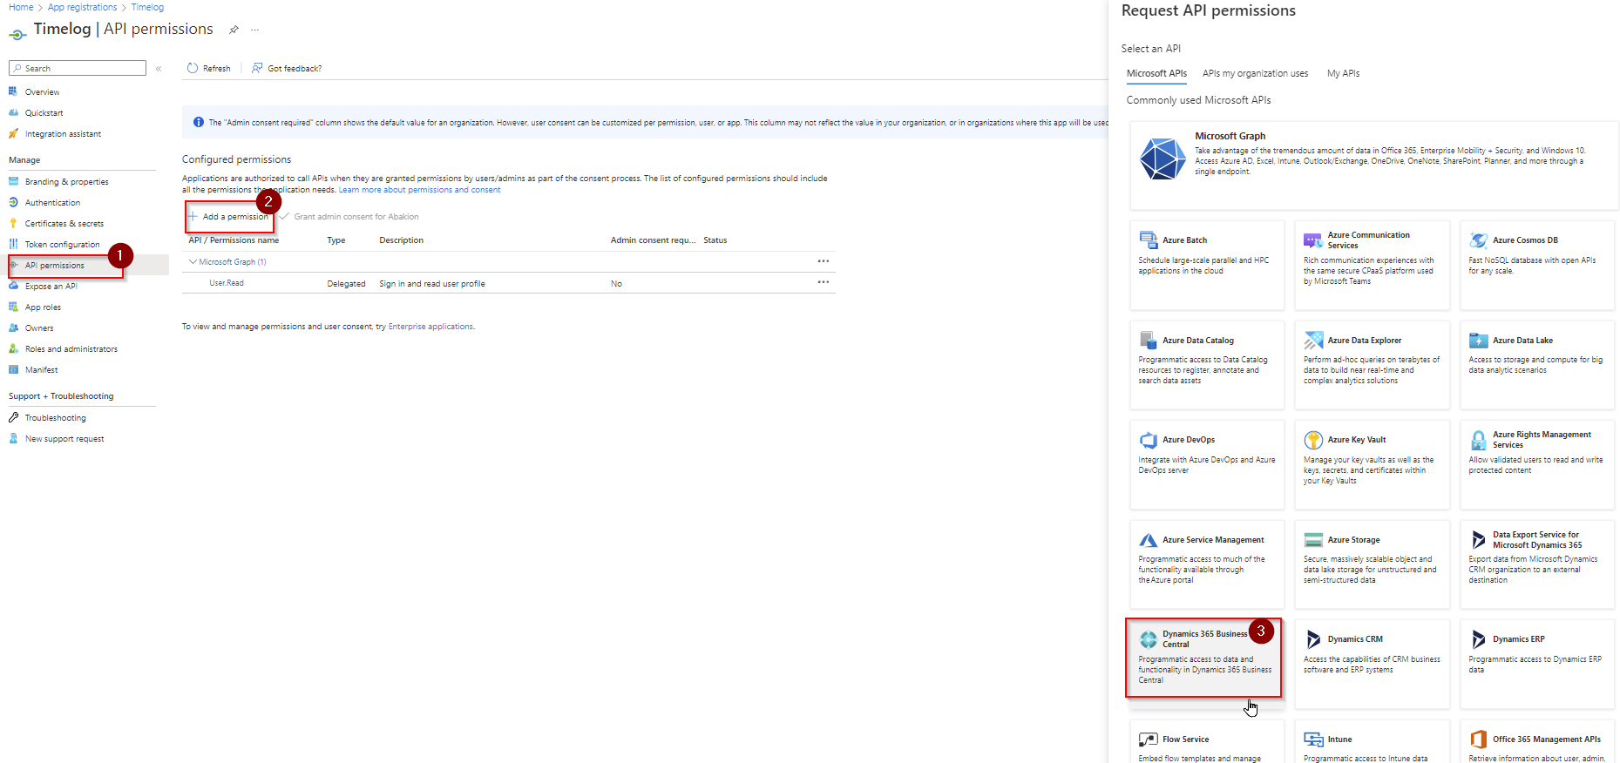Pin the API permissions page

pos(234,30)
